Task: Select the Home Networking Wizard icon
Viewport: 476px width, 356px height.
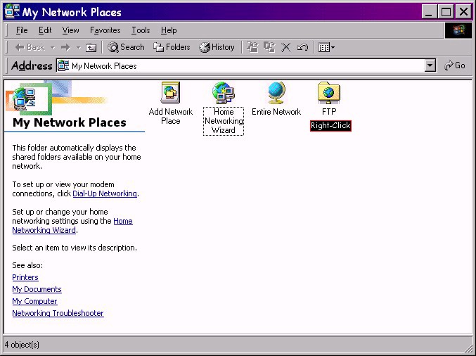Action: [224, 94]
